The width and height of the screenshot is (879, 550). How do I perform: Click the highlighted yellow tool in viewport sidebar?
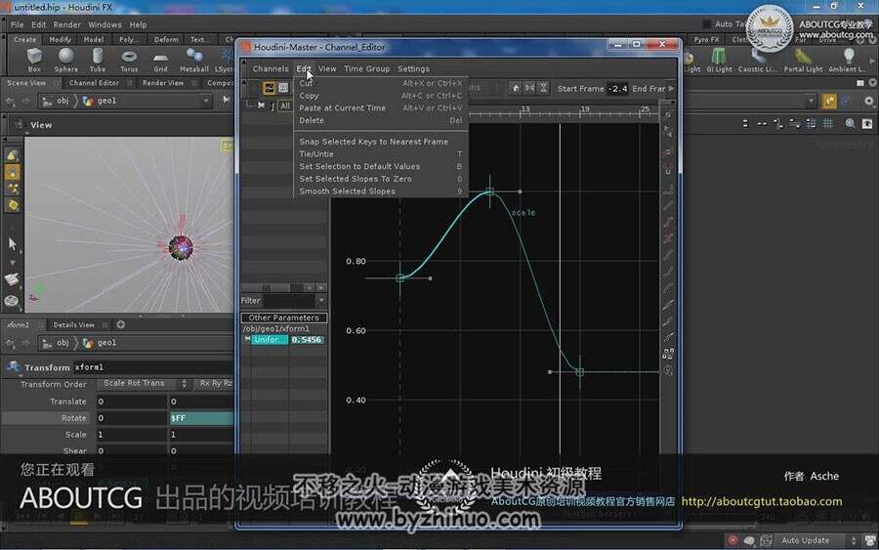coord(13,173)
